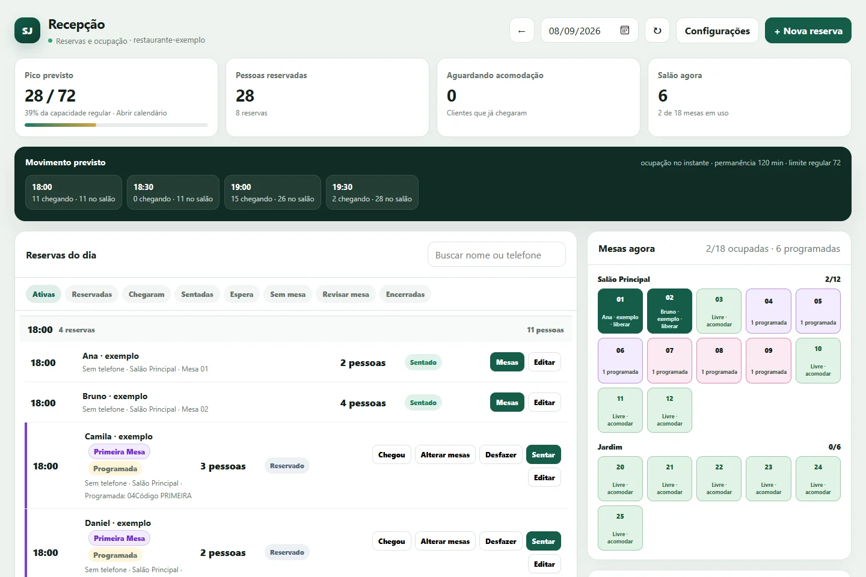Select the 18:30 movement slot
Viewport: 866px width, 577px height.
(173, 192)
